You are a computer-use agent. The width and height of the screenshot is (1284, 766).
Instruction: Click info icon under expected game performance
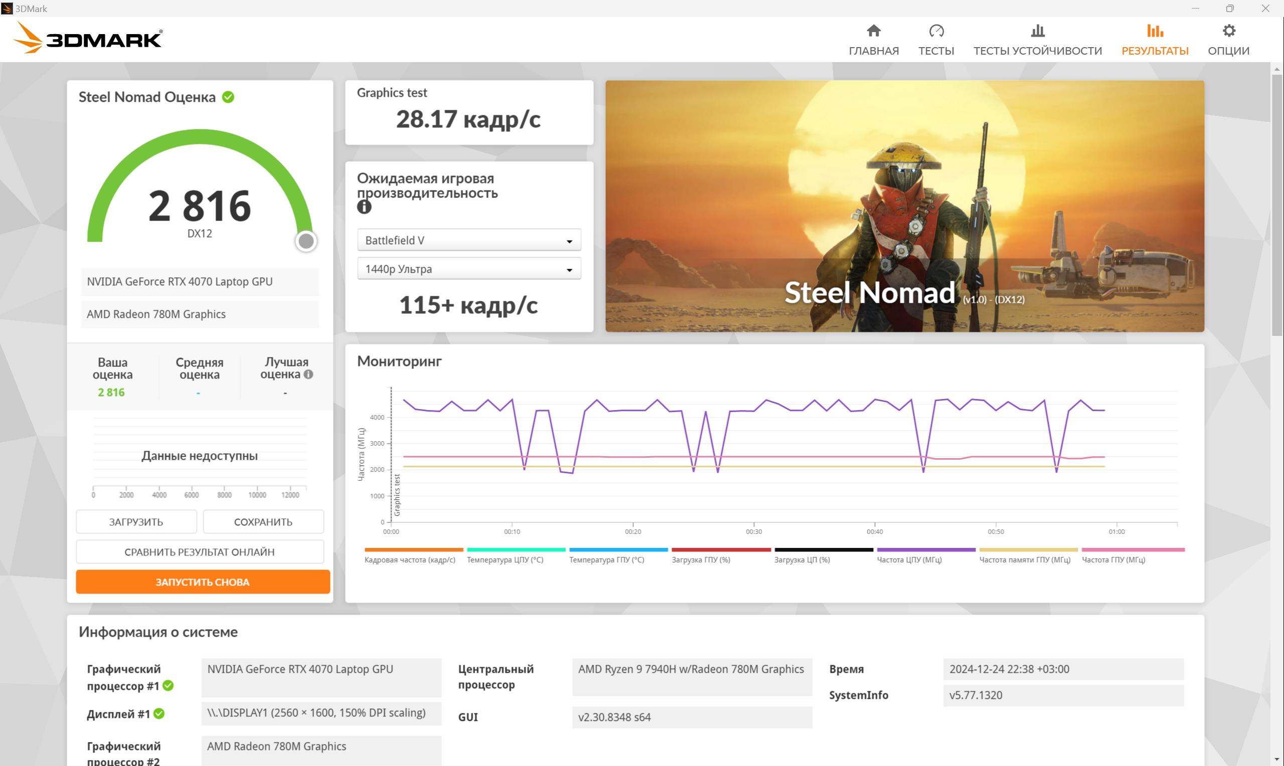(364, 207)
